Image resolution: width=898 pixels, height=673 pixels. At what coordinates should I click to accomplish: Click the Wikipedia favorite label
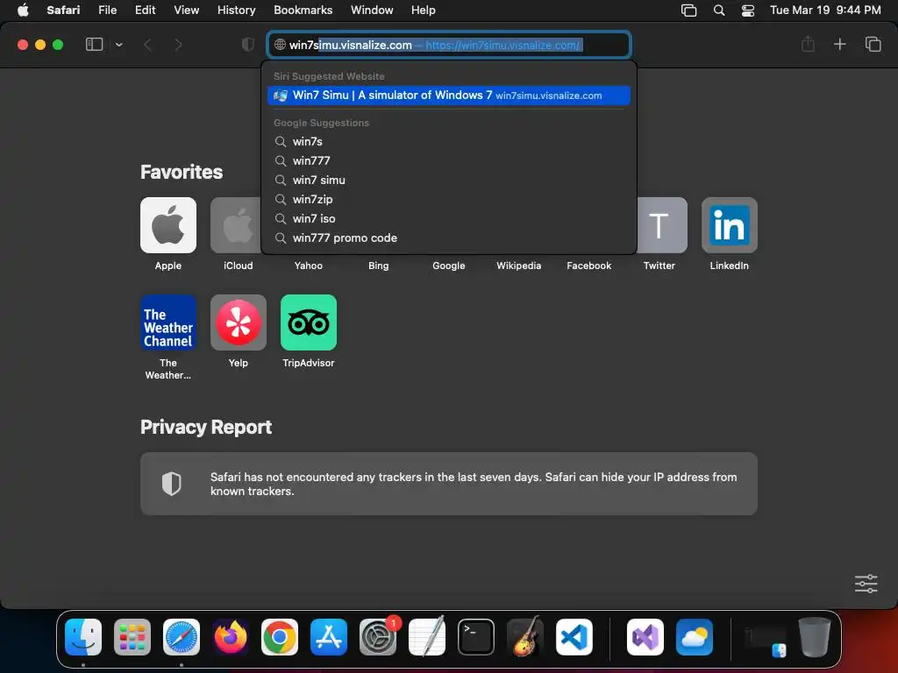coord(519,266)
